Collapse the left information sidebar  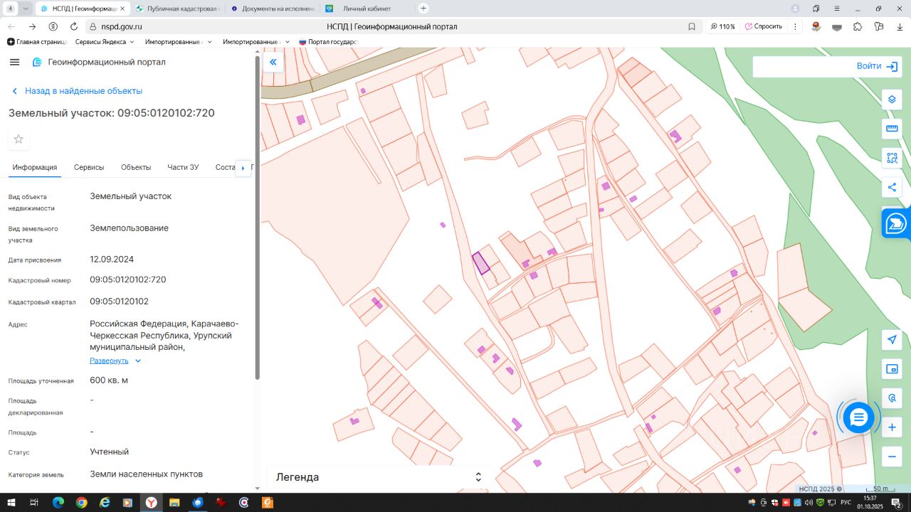[x=273, y=62]
